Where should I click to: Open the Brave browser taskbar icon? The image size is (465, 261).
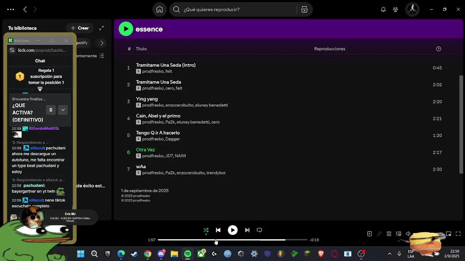coord(321,254)
